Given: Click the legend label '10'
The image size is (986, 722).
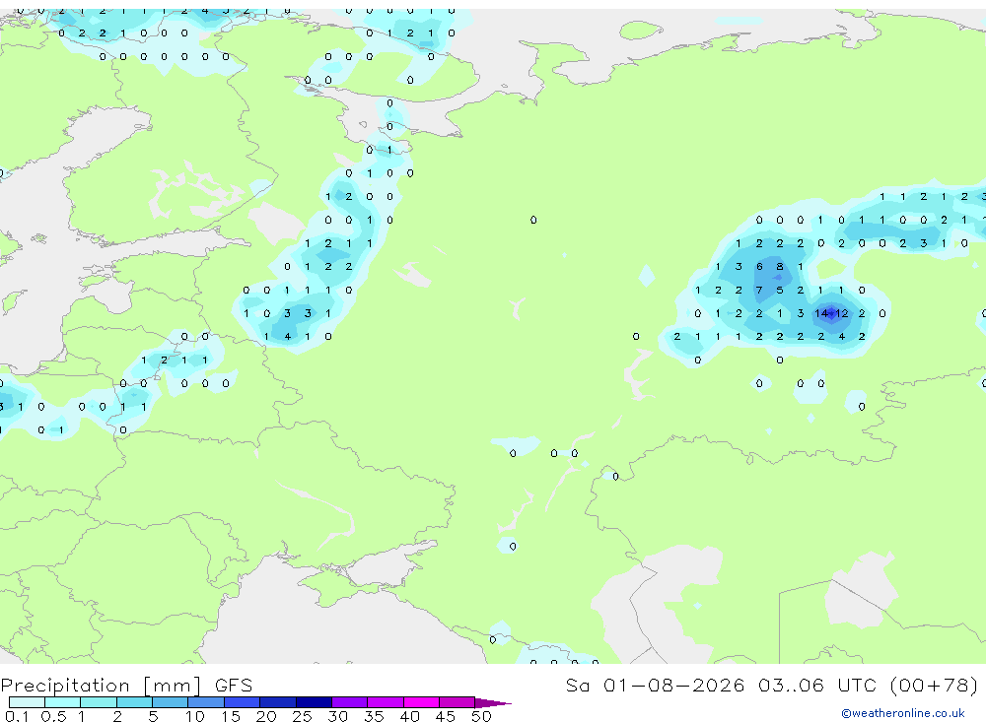Looking at the screenshot, I should pos(195,716).
